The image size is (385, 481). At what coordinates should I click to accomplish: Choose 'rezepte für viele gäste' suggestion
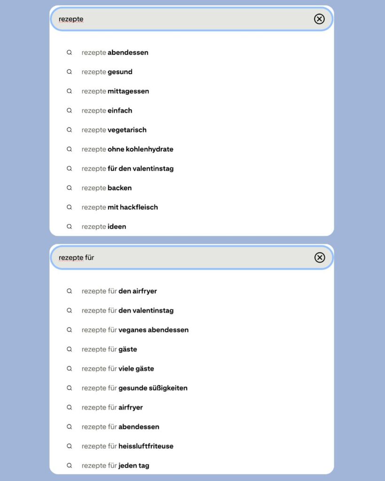click(x=118, y=369)
